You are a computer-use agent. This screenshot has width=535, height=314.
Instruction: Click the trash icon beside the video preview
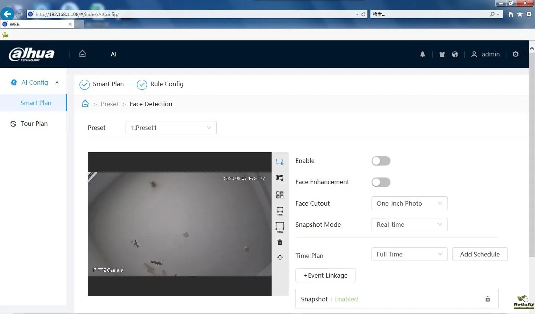[280, 242]
